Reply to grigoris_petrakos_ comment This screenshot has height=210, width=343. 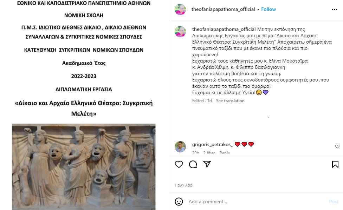[225, 152]
